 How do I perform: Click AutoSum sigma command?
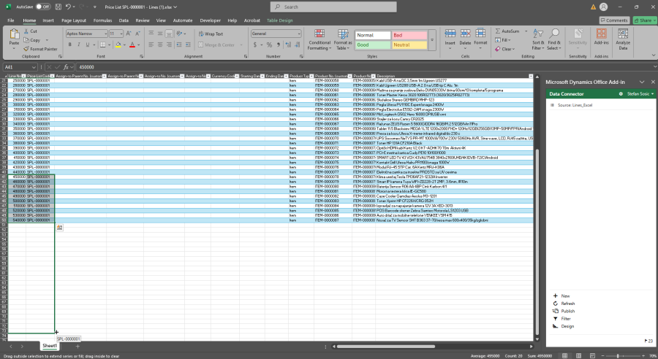point(507,31)
